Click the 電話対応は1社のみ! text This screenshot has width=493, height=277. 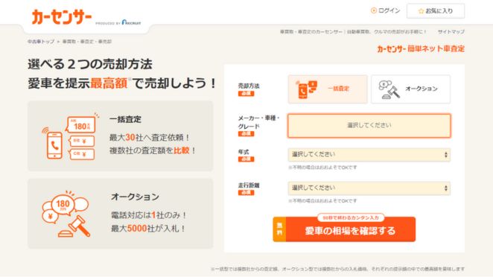click(149, 215)
